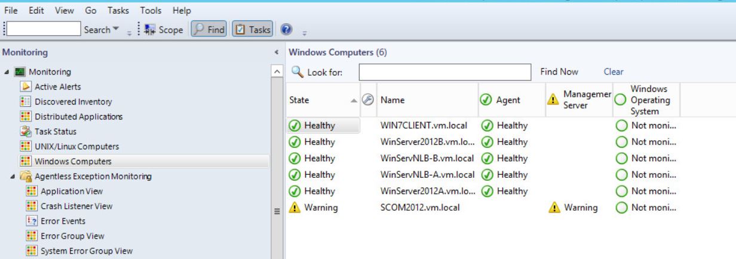Image resolution: width=736 pixels, height=259 pixels.
Task: Click inside the Look for text field
Action: [445, 72]
